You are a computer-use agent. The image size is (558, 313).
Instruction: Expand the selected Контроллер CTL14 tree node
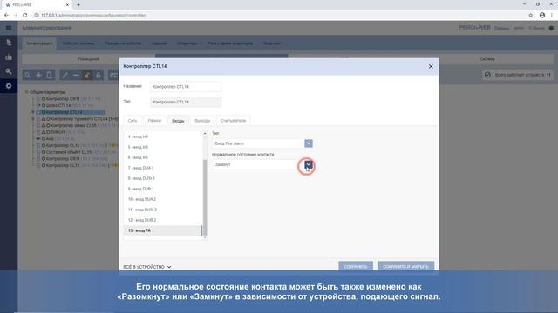coord(33,112)
